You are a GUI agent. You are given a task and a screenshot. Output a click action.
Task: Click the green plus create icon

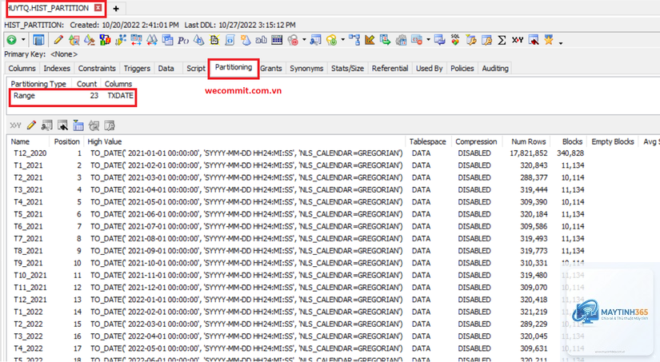11,40
